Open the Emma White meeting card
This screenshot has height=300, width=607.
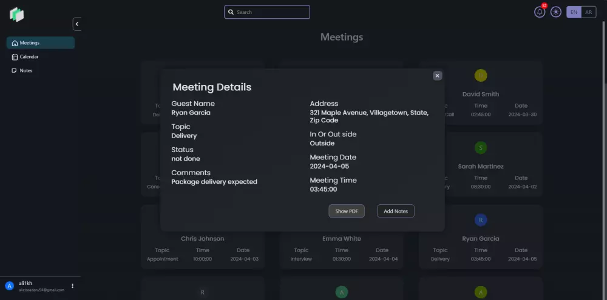(x=342, y=247)
